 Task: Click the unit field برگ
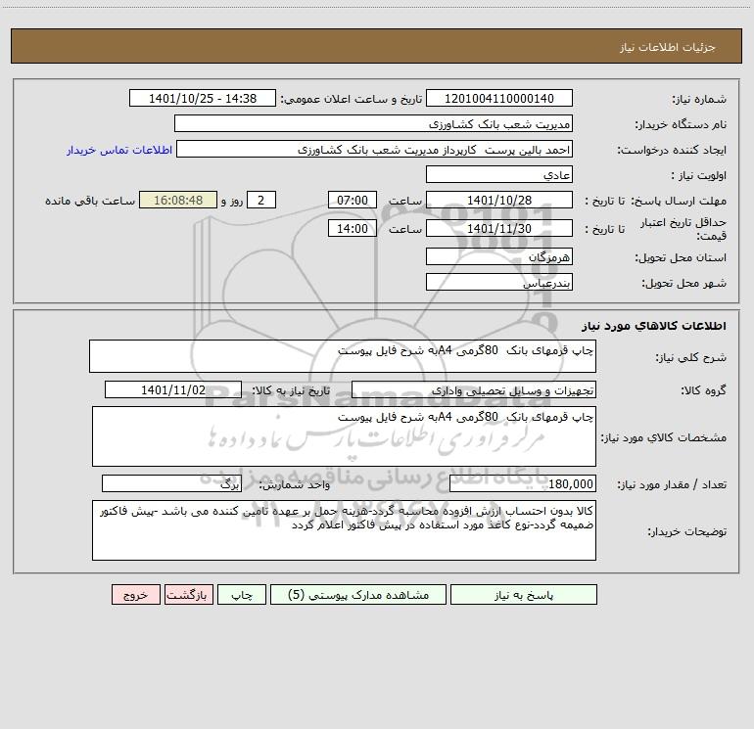(171, 483)
